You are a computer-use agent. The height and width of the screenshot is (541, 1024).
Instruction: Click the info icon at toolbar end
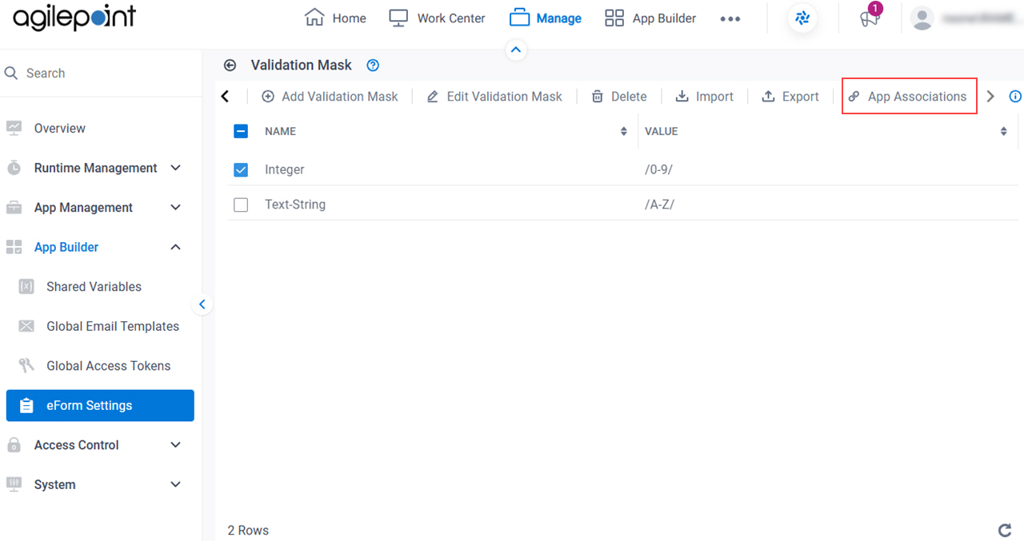click(x=1016, y=97)
